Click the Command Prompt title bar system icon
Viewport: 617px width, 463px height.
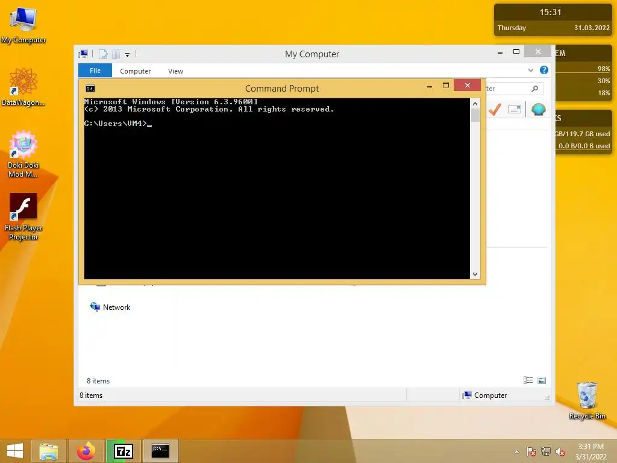point(90,89)
